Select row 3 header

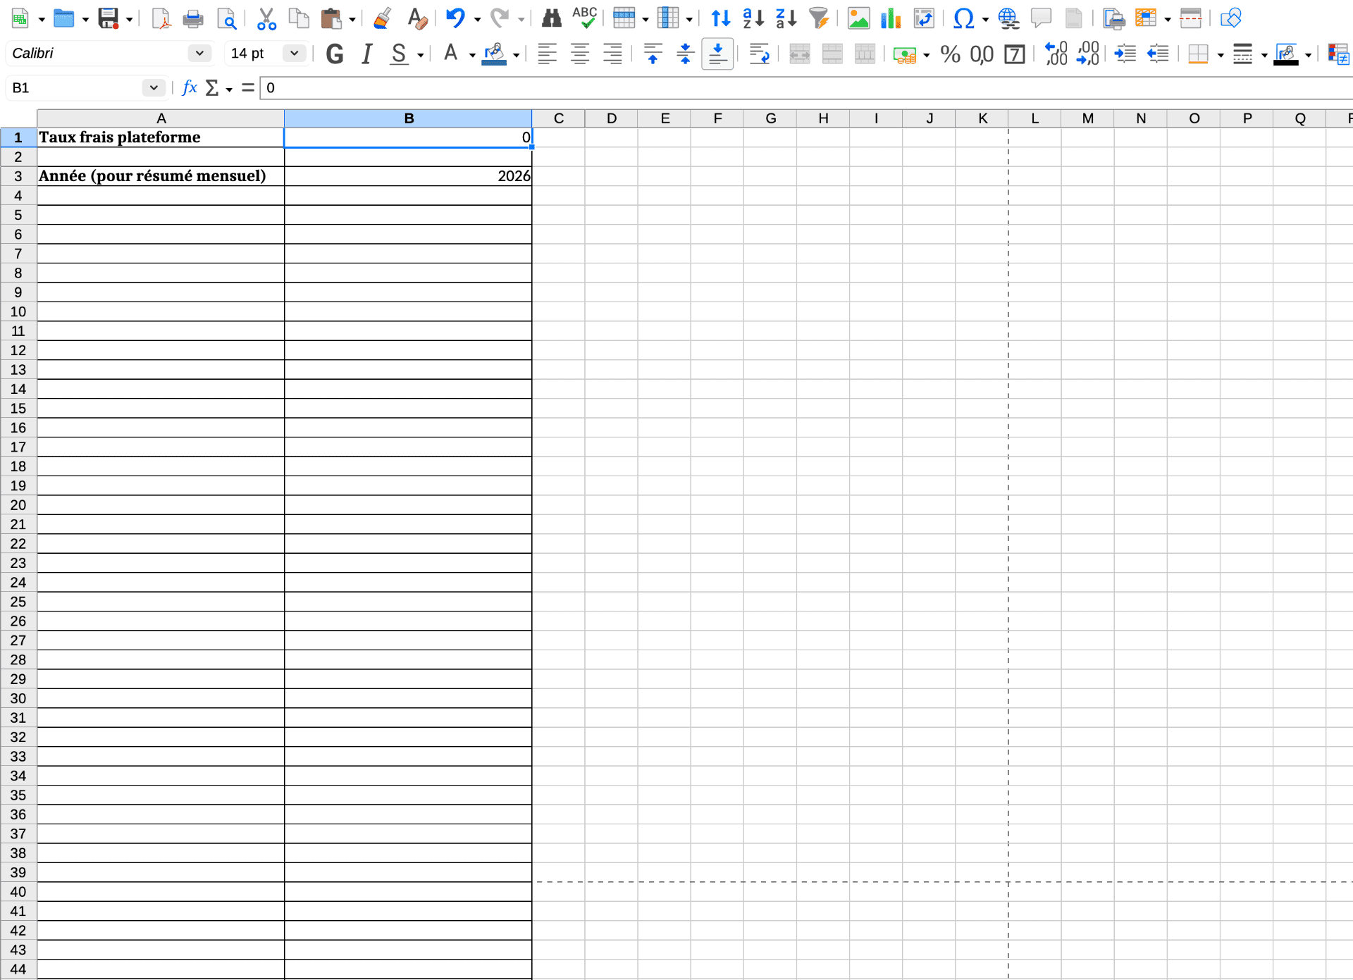pyautogui.click(x=18, y=176)
